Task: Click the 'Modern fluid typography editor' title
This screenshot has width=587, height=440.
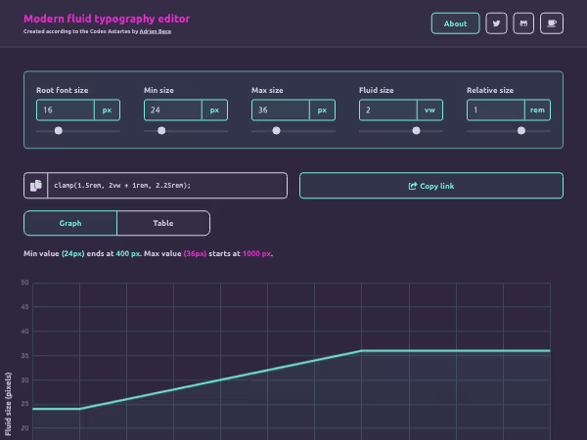Action: coord(107,19)
